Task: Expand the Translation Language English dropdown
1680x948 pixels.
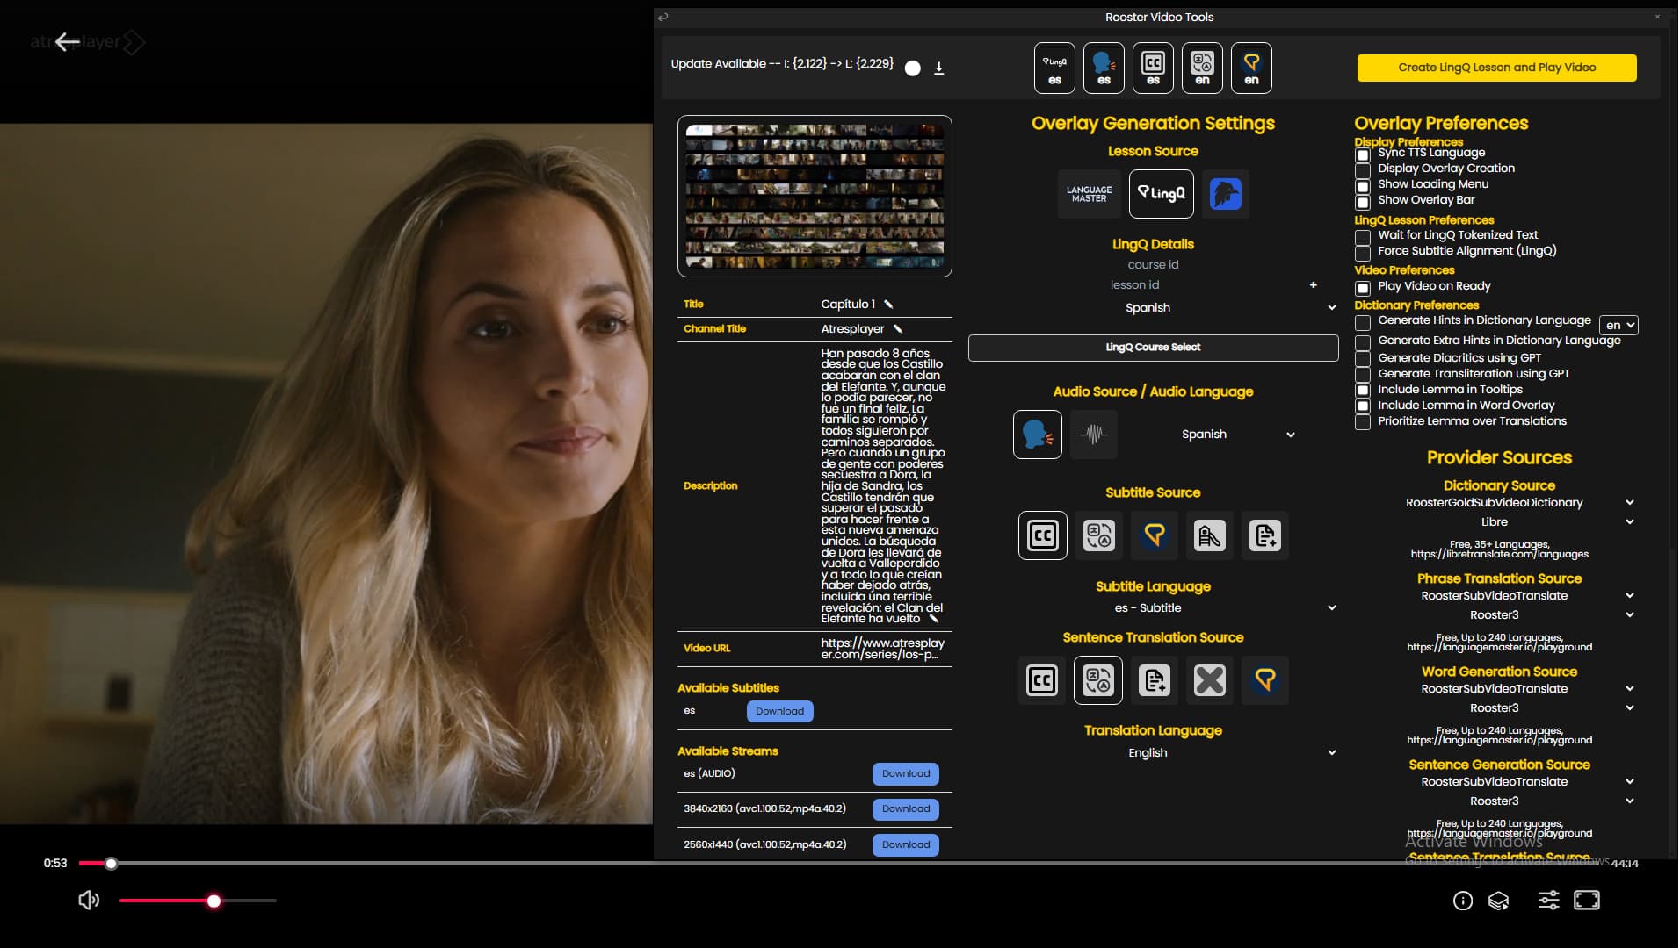Action: 1230,753
